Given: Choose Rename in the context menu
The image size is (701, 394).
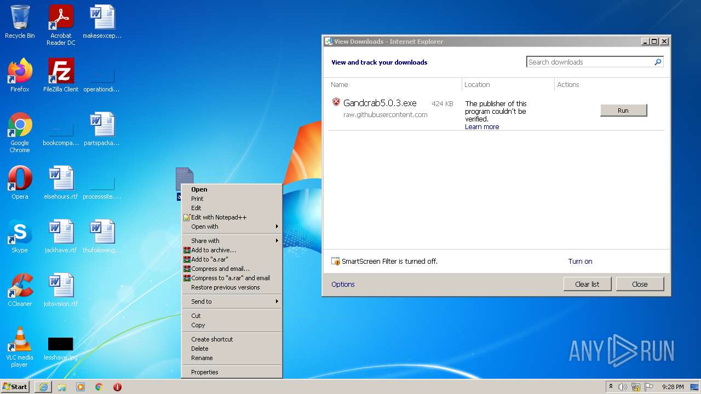Looking at the screenshot, I should coord(232,358).
